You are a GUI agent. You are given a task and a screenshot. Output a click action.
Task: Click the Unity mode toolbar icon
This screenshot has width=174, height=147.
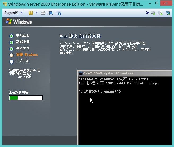pyautogui.click(x=59, y=13)
